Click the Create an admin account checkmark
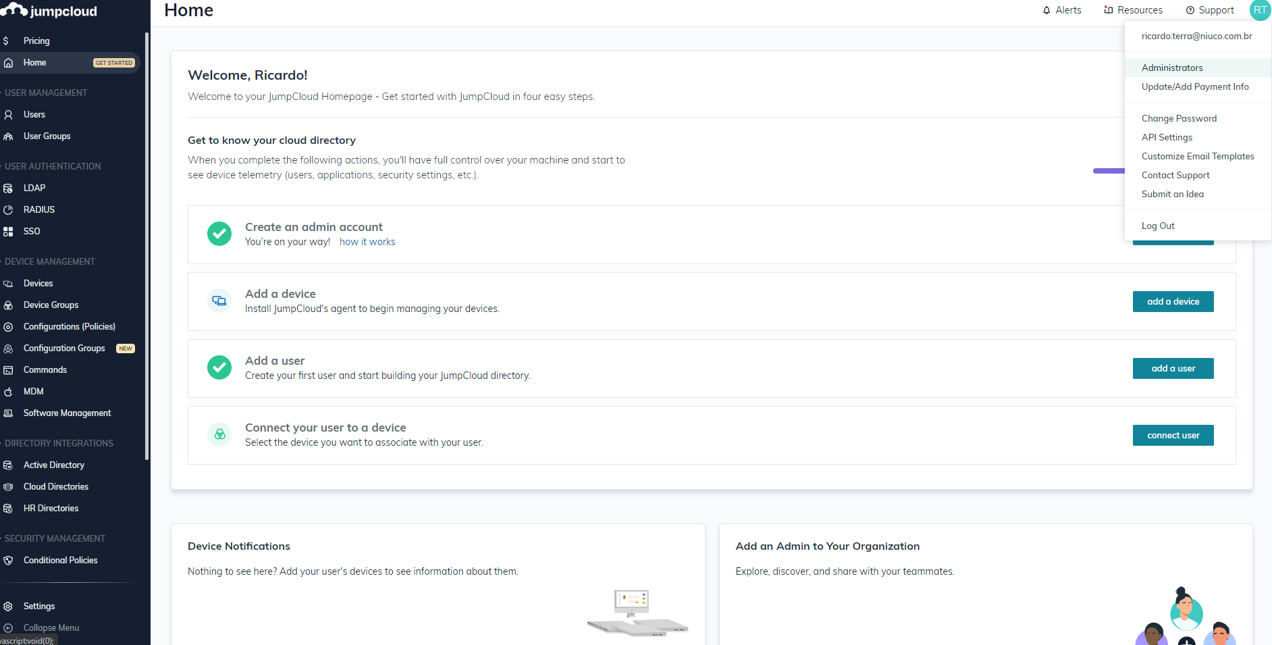Screen dimensions: 1272x645 tap(219, 234)
